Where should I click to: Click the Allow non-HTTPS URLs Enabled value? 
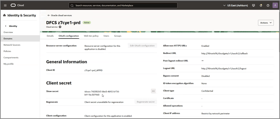[205, 46]
